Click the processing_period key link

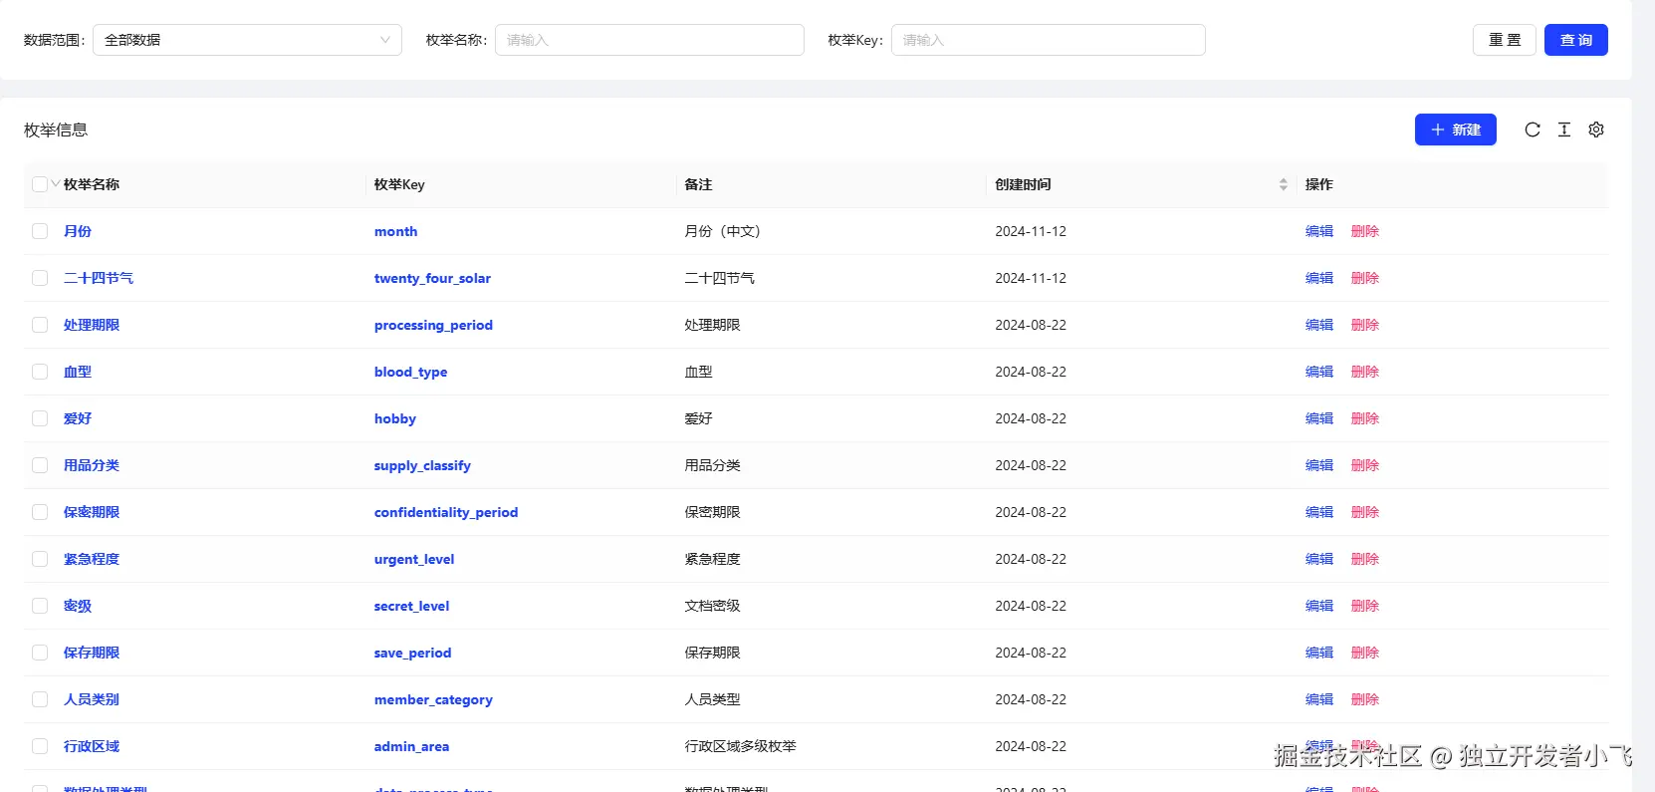coord(433,325)
